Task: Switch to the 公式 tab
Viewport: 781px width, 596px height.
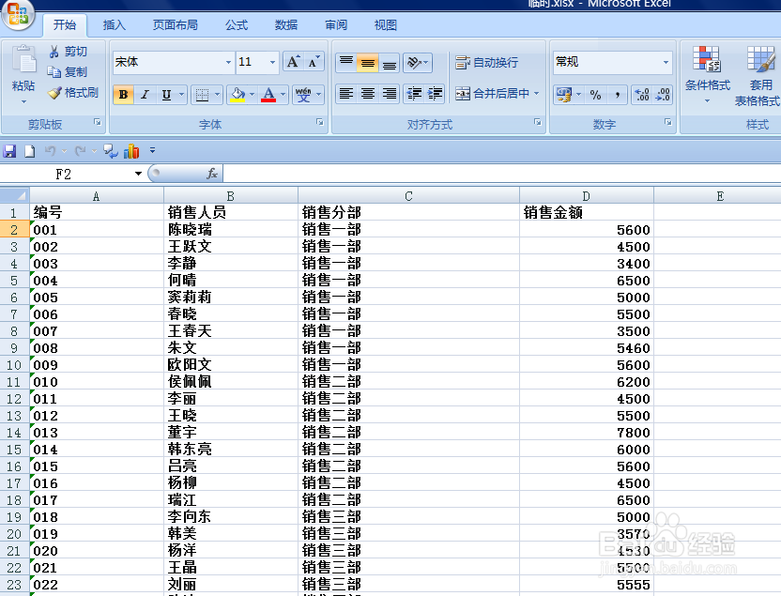Action: click(237, 25)
